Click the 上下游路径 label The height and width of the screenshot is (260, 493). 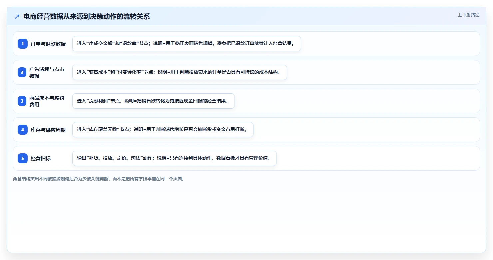(x=468, y=15)
